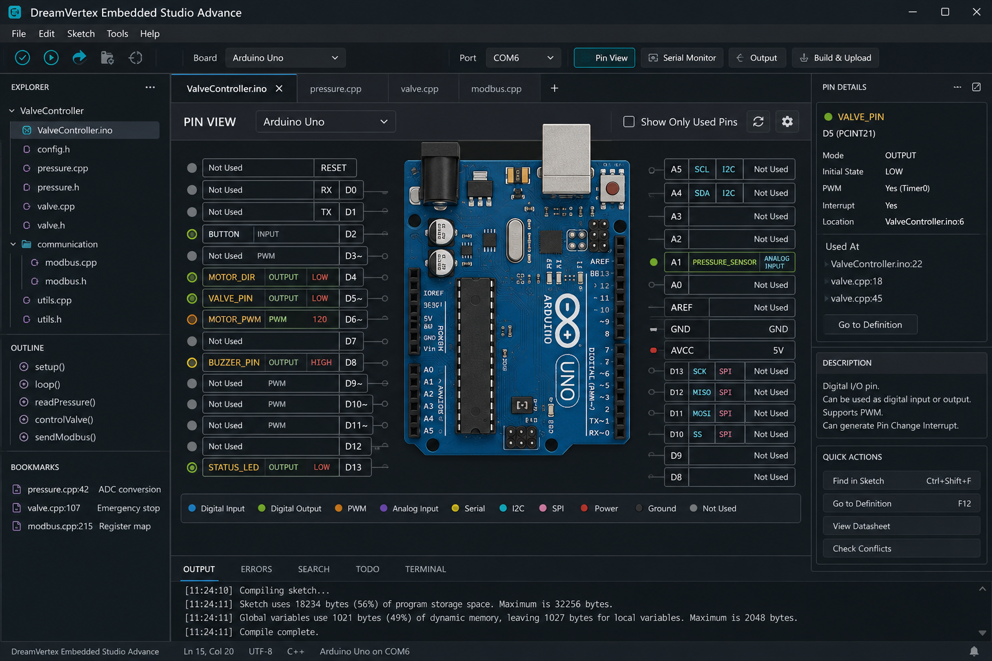Add a new editor tab
Screen dimensions: 992x661
[554, 88]
